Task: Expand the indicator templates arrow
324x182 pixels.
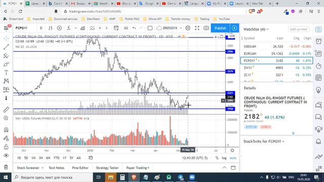Action: [x=75, y=28]
